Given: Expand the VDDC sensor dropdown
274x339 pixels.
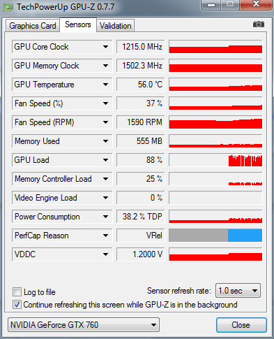Looking at the screenshot, I should (x=105, y=254).
